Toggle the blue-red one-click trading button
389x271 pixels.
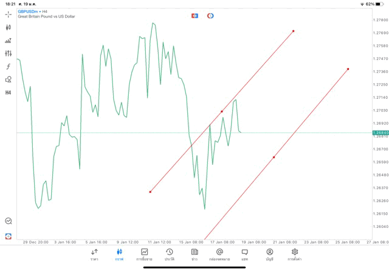(x=194, y=16)
